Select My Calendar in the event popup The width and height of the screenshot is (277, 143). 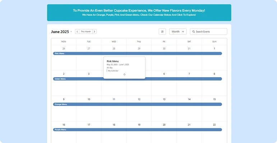113,71
